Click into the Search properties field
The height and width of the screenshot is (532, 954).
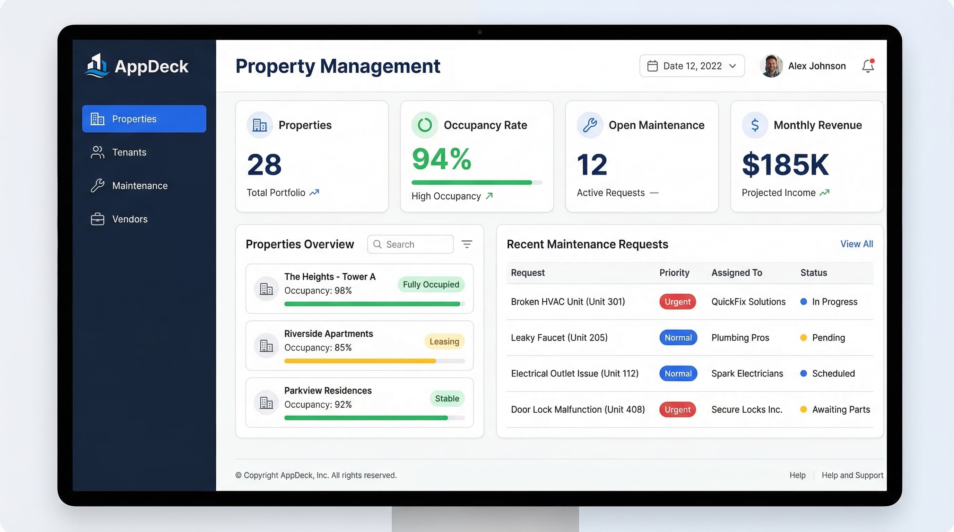point(410,244)
